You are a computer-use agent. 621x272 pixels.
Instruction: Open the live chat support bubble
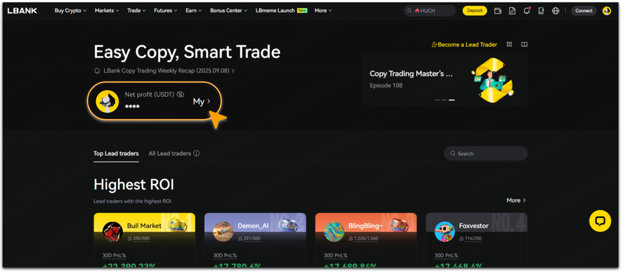(600, 221)
